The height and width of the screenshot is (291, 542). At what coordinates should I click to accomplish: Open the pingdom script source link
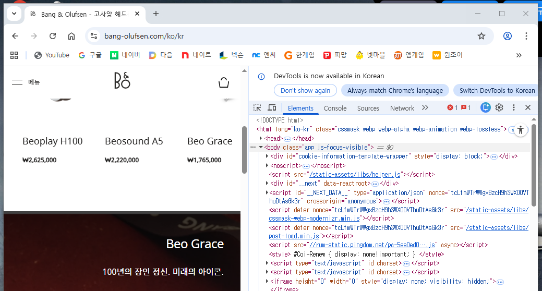click(372, 245)
